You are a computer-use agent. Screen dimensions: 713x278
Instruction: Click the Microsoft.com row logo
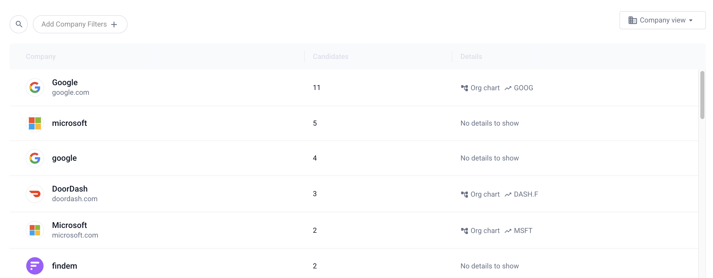coord(35,230)
